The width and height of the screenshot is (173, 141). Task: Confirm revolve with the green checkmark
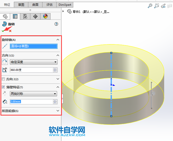click(3, 31)
